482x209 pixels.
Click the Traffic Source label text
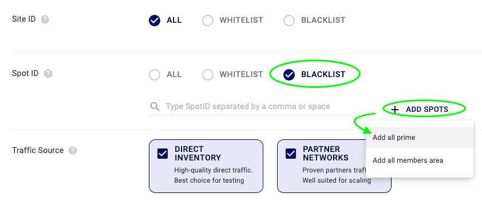38,150
